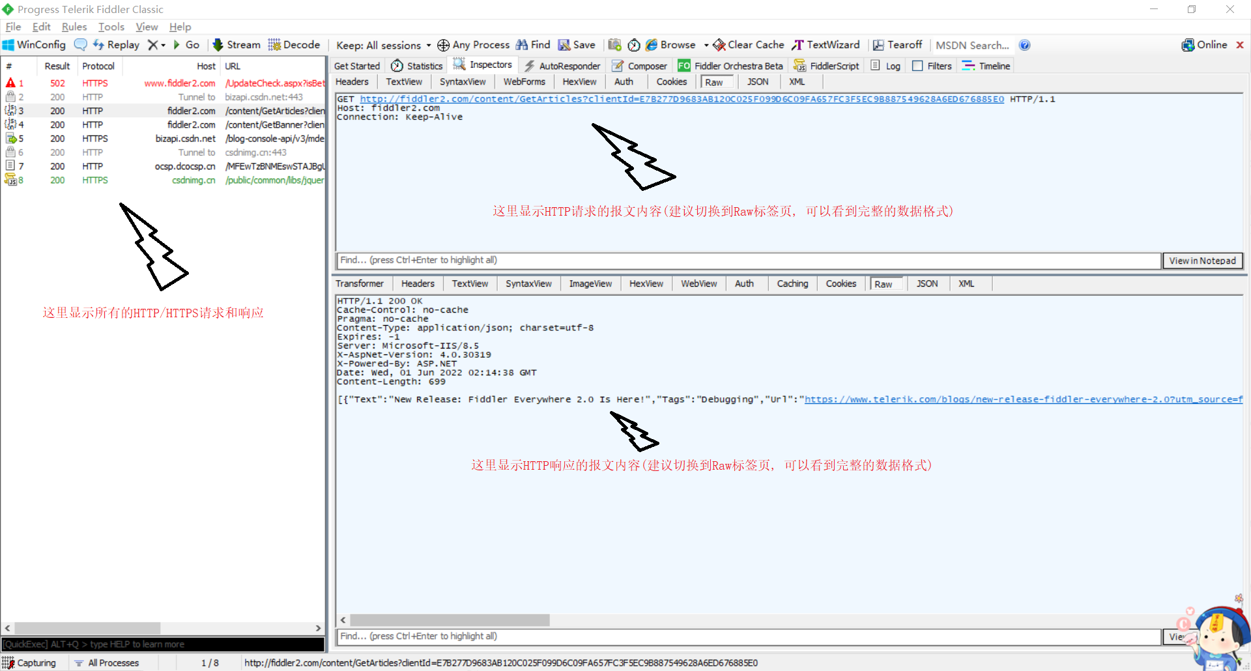Sort sessions by Host column header
Screen dimensions: 1251x671
pyautogui.click(x=173, y=66)
